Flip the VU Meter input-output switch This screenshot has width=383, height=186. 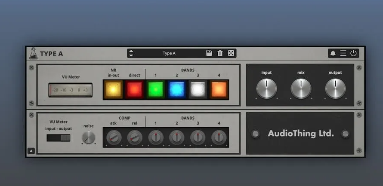point(59,138)
